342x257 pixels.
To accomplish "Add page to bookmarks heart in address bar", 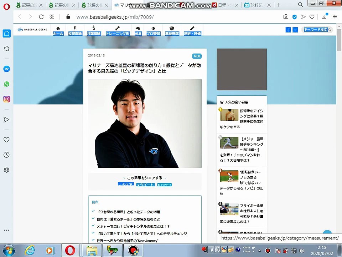I will pyautogui.click(x=312, y=17).
